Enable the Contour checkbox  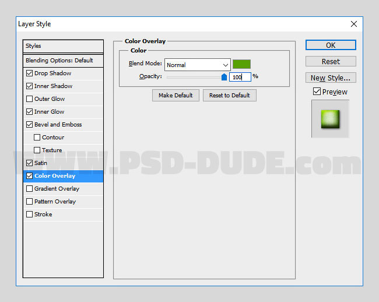point(37,137)
